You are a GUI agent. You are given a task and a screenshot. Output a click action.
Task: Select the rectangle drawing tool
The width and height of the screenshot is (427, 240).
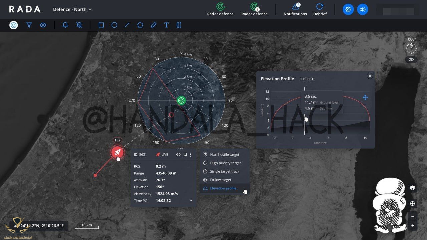click(x=101, y=25)
